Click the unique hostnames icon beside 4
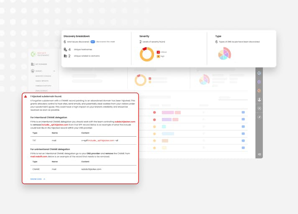Image resolution: width=298 pixels, height=214 pixels. click(65, 49)
